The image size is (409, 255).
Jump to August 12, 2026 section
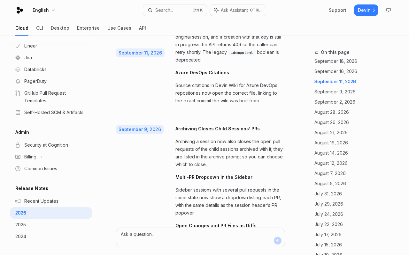click(x=331, y=163)
